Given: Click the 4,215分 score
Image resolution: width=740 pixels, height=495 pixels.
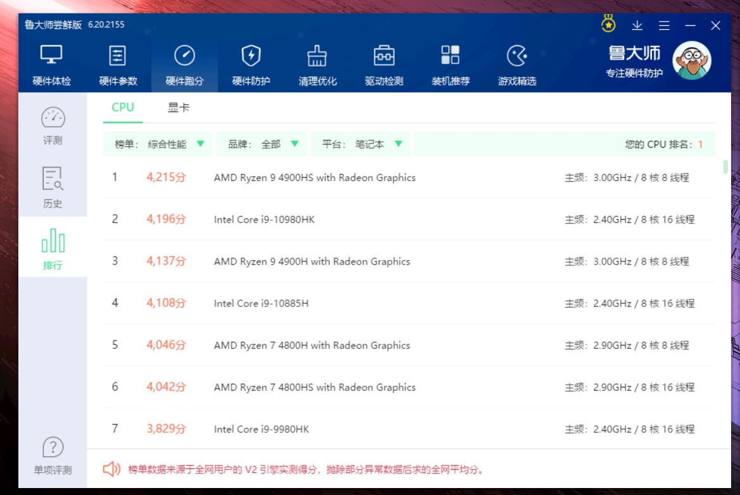Looking at the screenshot, I should pos(166,177).
